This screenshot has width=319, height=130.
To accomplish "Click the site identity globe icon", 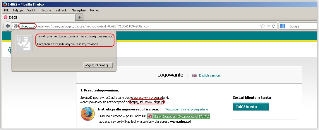I will coord(16,26).
